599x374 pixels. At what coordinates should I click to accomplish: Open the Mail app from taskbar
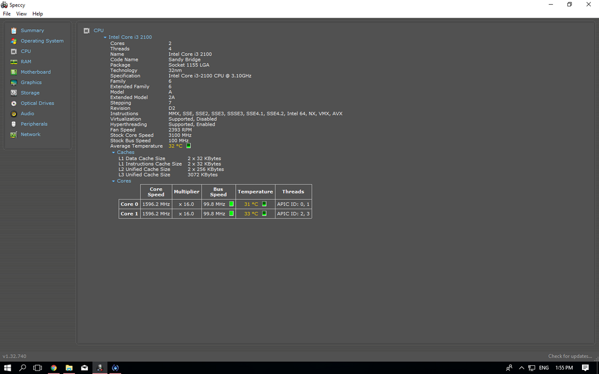[x=84, y=368]
